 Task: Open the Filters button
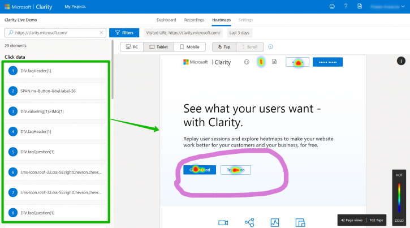(x=124, y=33)
